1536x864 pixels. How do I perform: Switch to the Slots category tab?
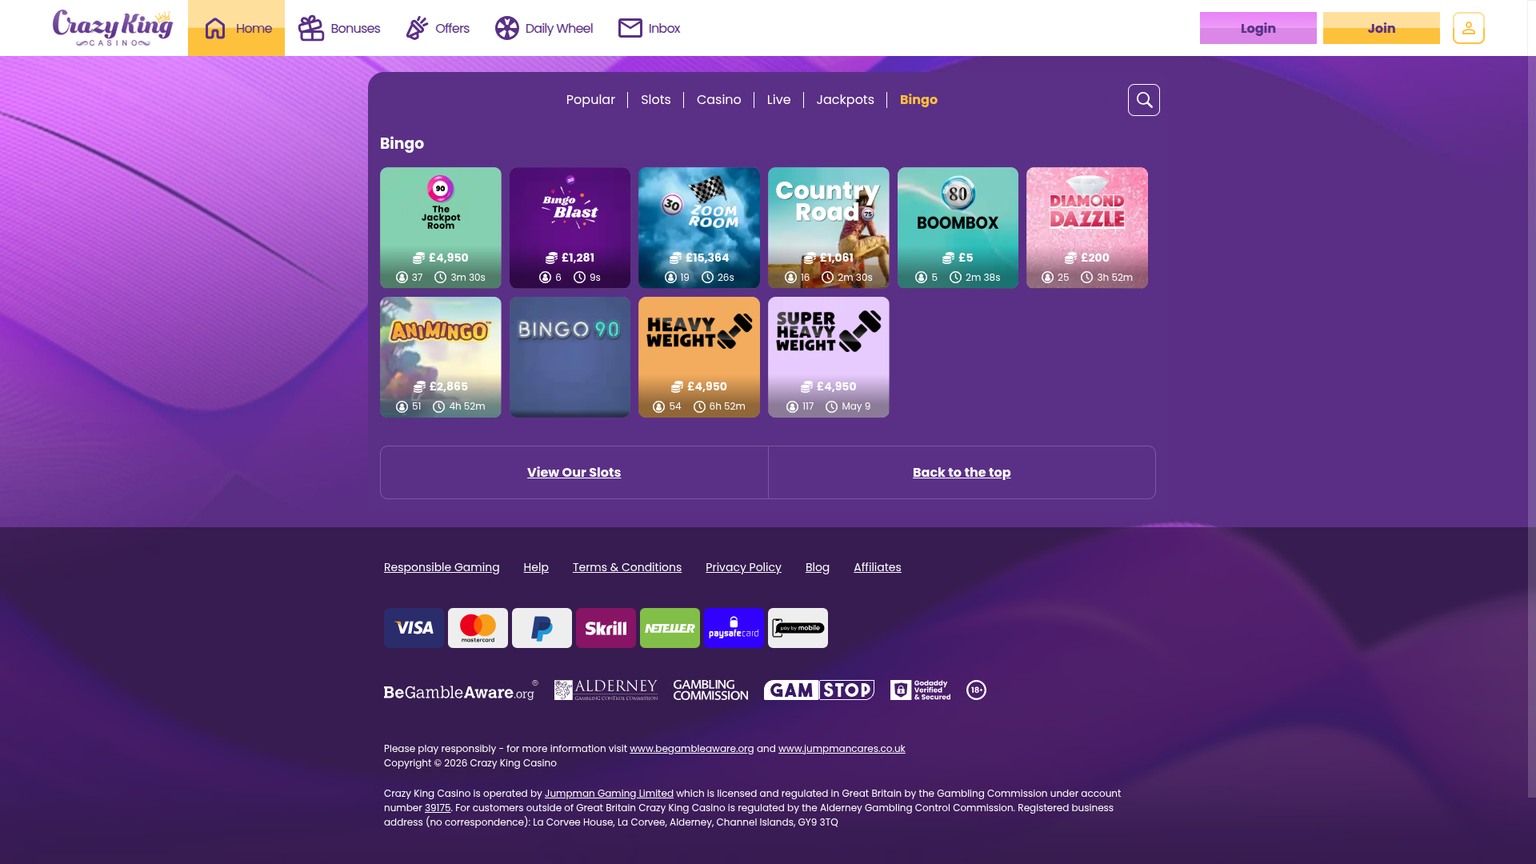click(x=656, y=100)
